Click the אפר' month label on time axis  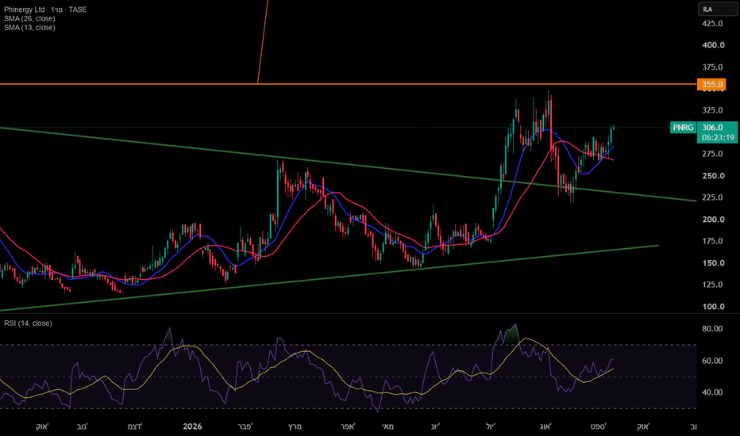pos(347,426)
